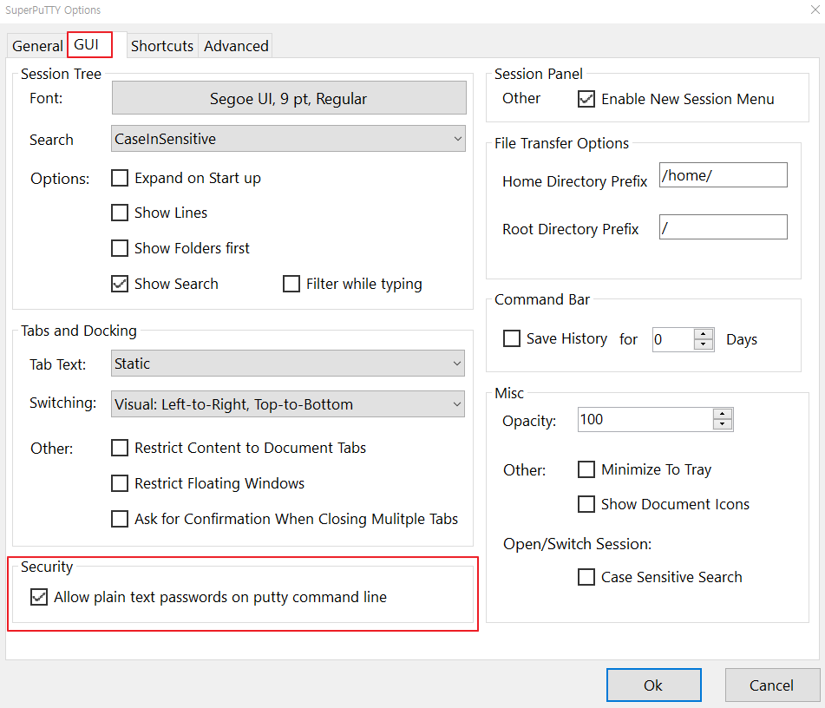Viewport: 825px width, 708px height.
Task: Decrease the history days spinner
Action: pyautogui.click(x=704, y=345)
